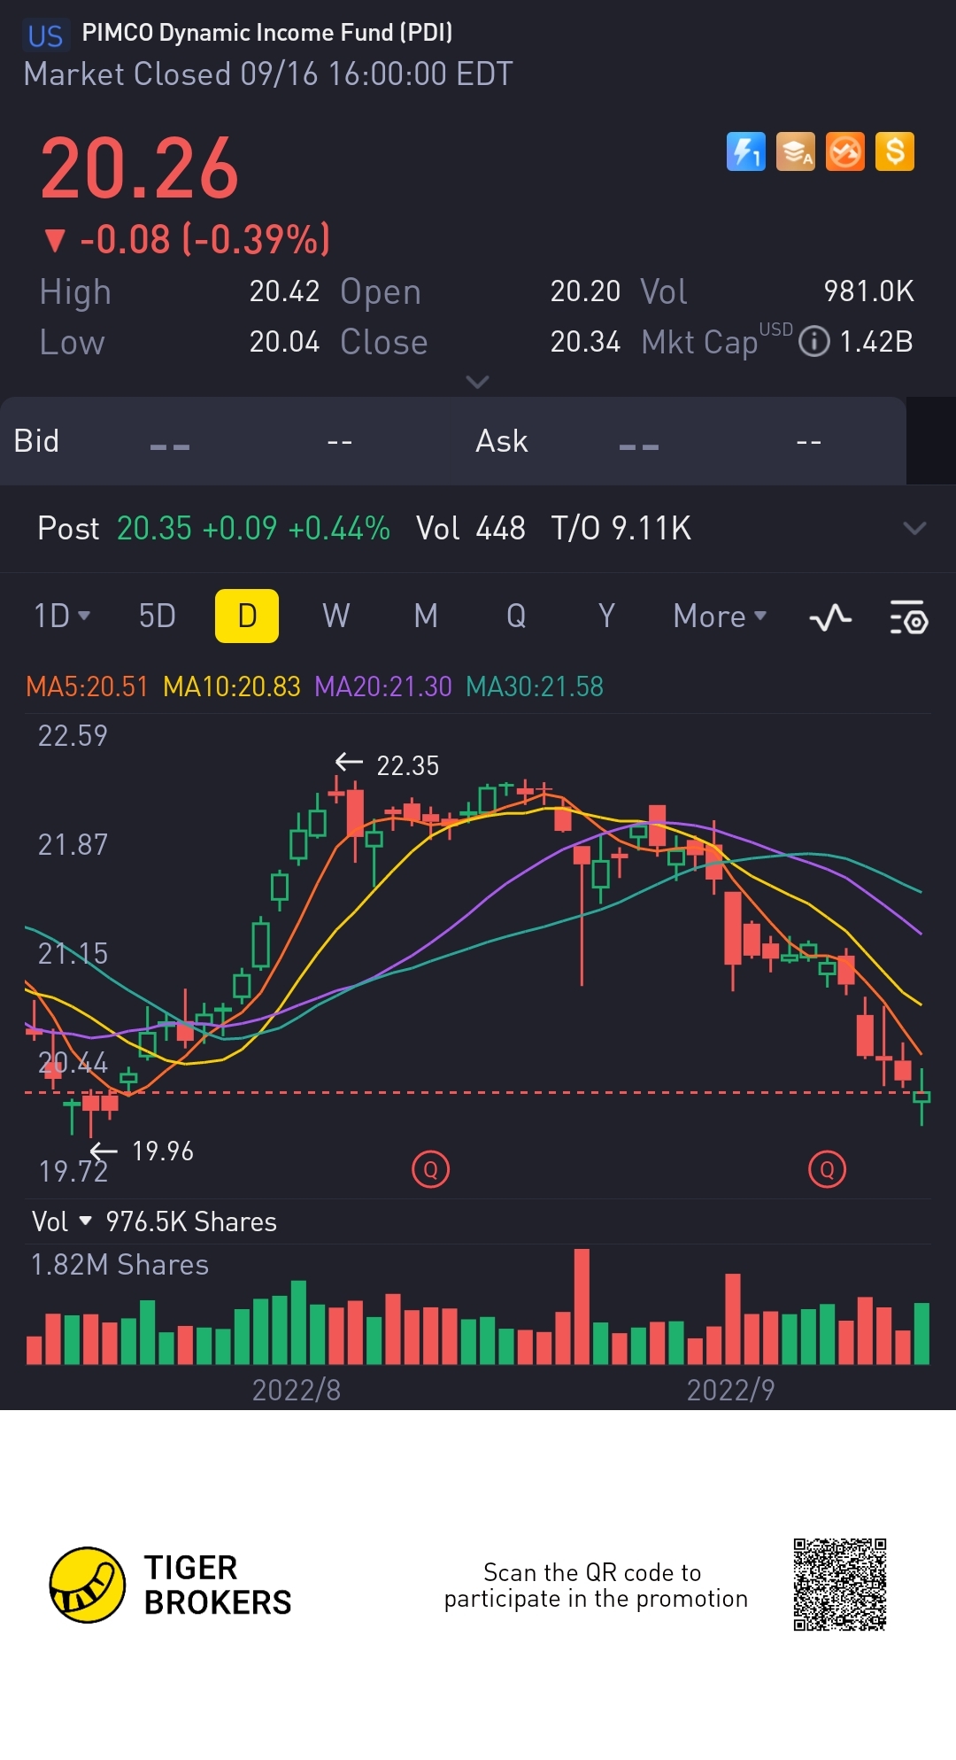This screenshot has width=956, height=1760.
Task: Tap the yellow dollar sign badge icon
Action: click(x=895, y=151)
